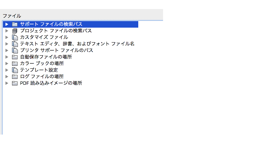
Task: Click document icon beside テキスト エディタ、辞書 row
Action: click(x=15, y=44)
